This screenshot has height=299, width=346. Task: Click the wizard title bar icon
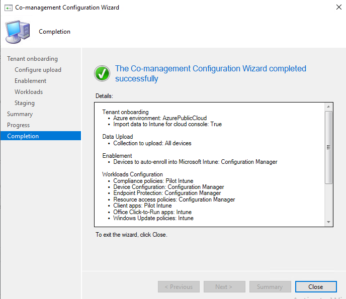pos(8,8)
